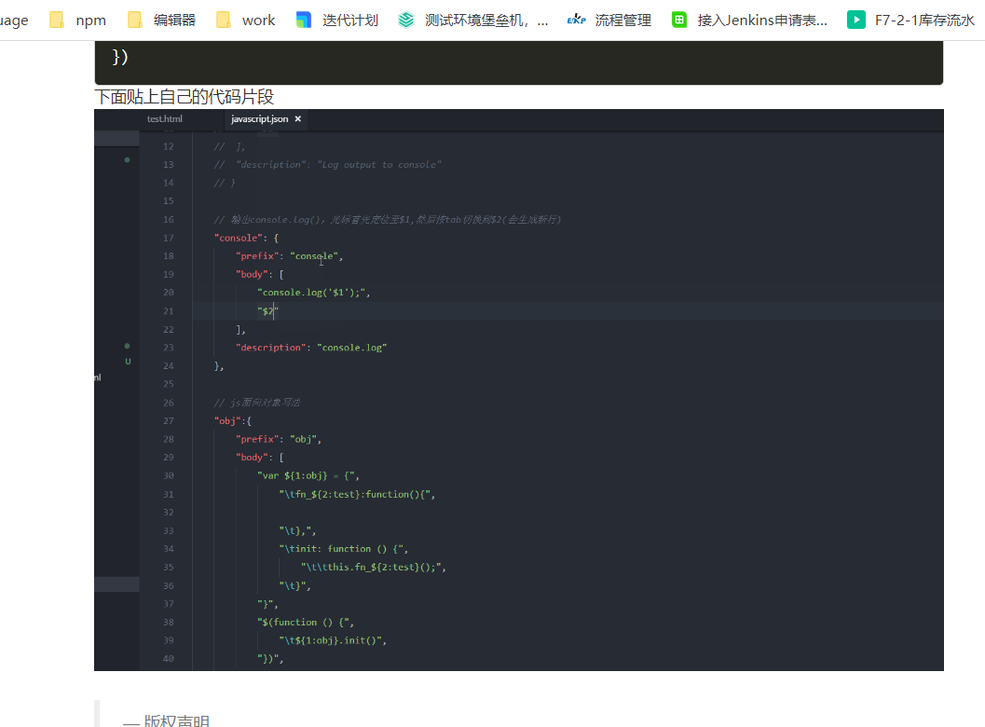Screen dimensions: 985x727
Task: Click line number 21 in the gutter
Action: pos(168,311)
